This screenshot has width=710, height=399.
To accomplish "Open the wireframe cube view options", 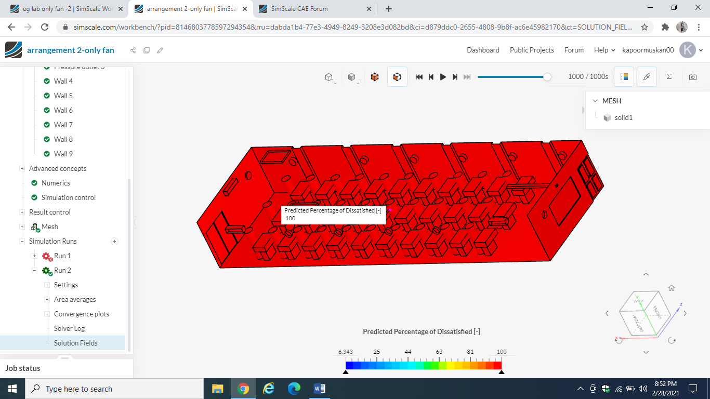I will tap(329, 77).
